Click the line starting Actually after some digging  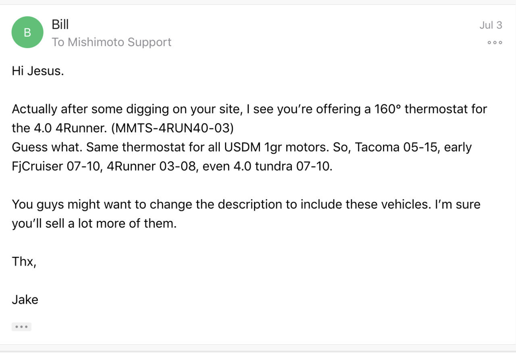point(249,109)
